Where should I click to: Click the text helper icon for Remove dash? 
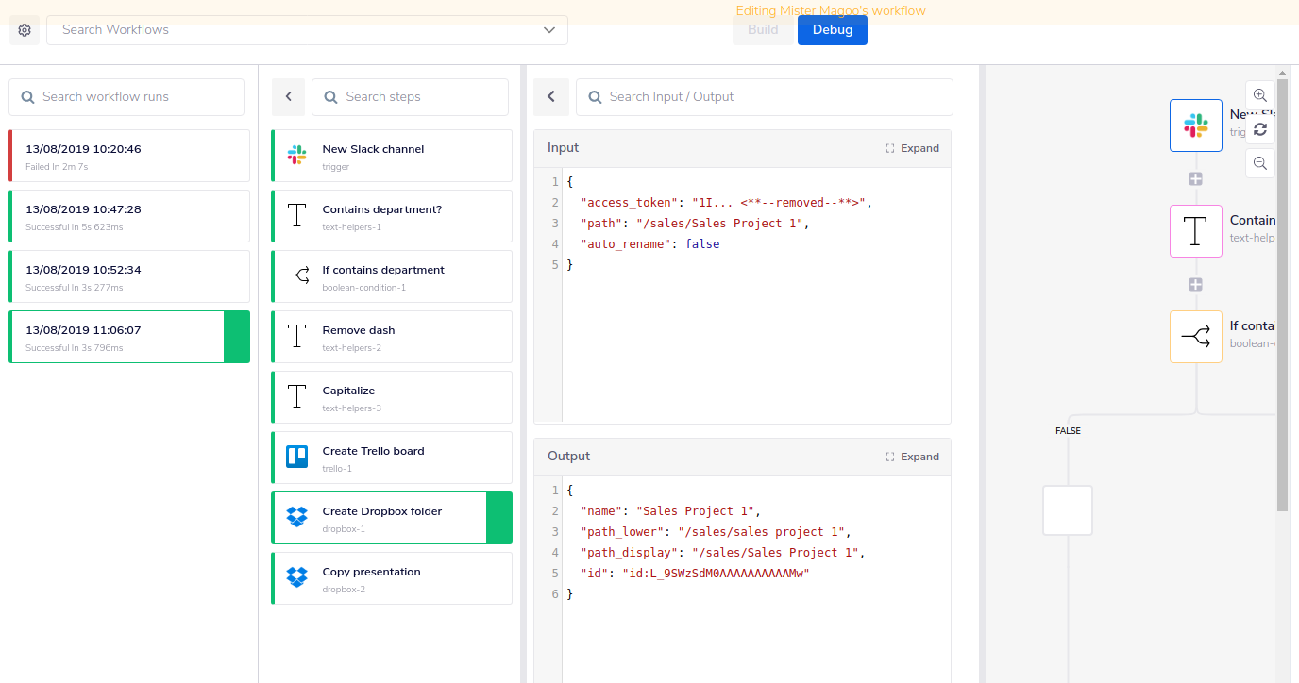(x=297, y=337)
